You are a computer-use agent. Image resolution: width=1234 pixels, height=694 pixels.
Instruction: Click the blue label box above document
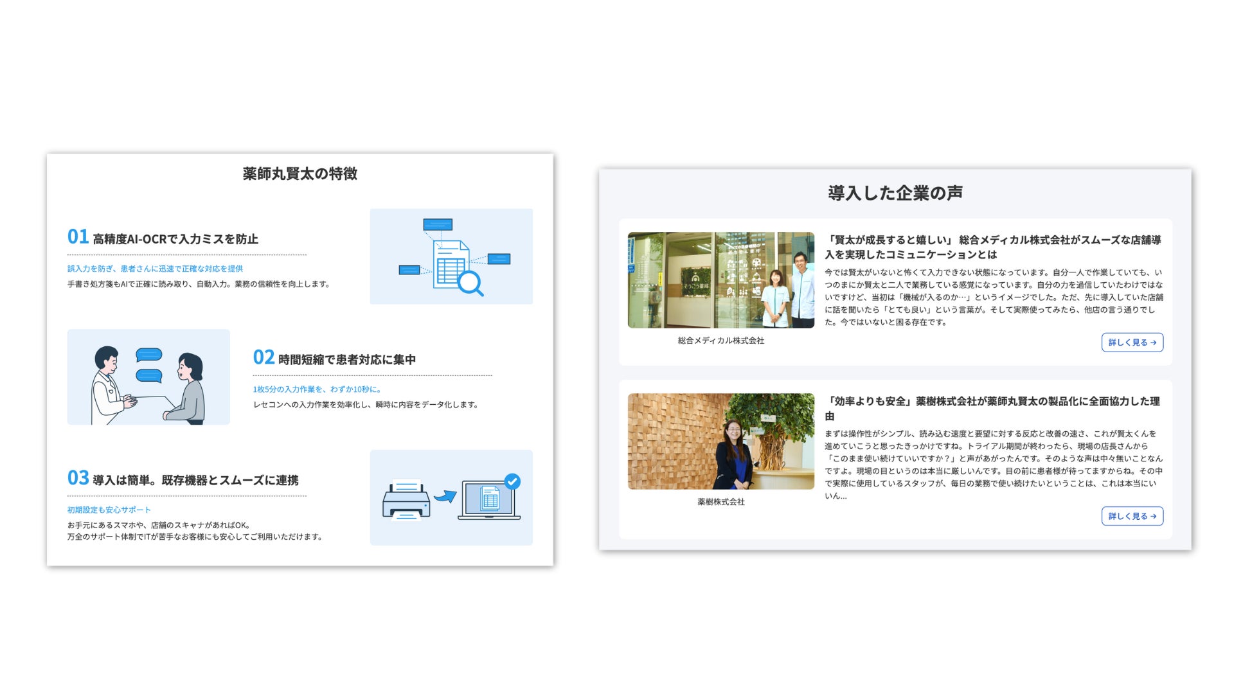click(x=438, y=224)
